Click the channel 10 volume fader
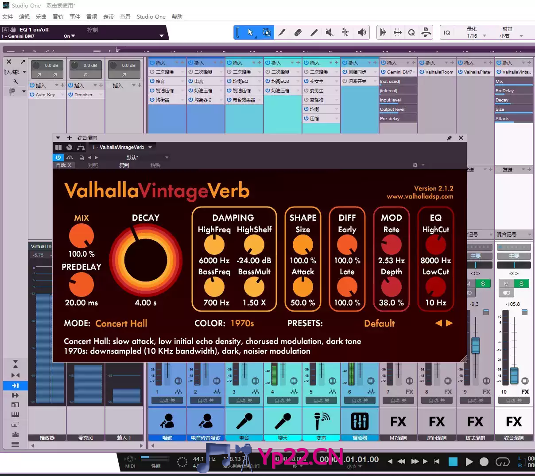The height and width of the screenshot is (476, 535). [x=514, y=375]
